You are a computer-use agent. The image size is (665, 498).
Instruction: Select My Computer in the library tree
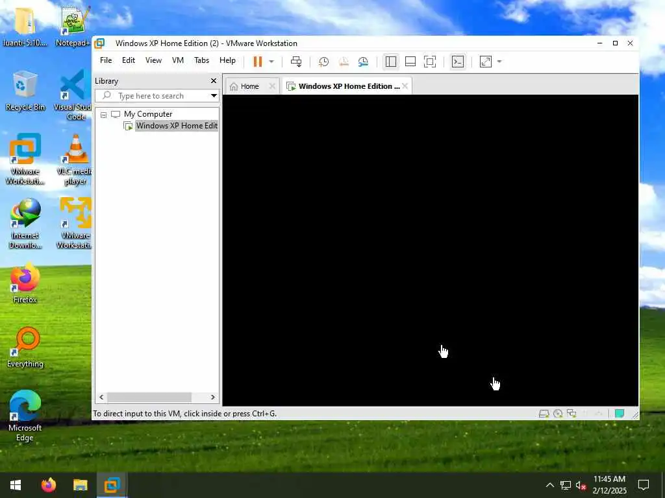[148, 114]
